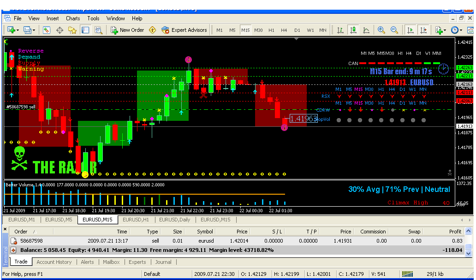Open the New Chart dropdown arrow
The image size is (476, 280).
[x=18, y=30]
